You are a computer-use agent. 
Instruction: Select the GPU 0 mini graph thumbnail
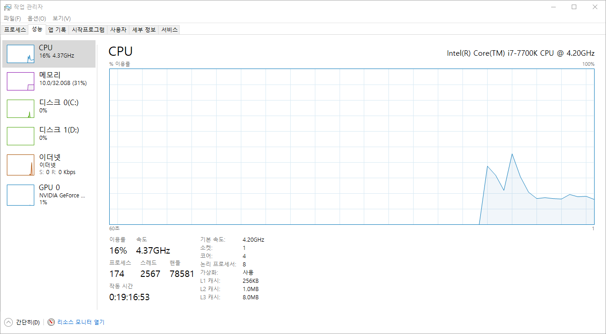click(x=21, y=195)
